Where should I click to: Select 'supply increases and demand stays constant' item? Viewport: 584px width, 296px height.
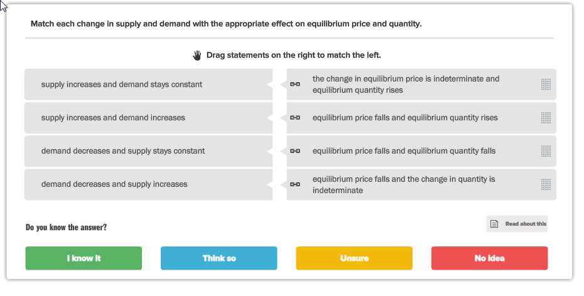point(149,85)
